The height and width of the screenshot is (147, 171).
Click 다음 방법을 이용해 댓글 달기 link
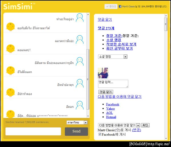click(119, 96)
